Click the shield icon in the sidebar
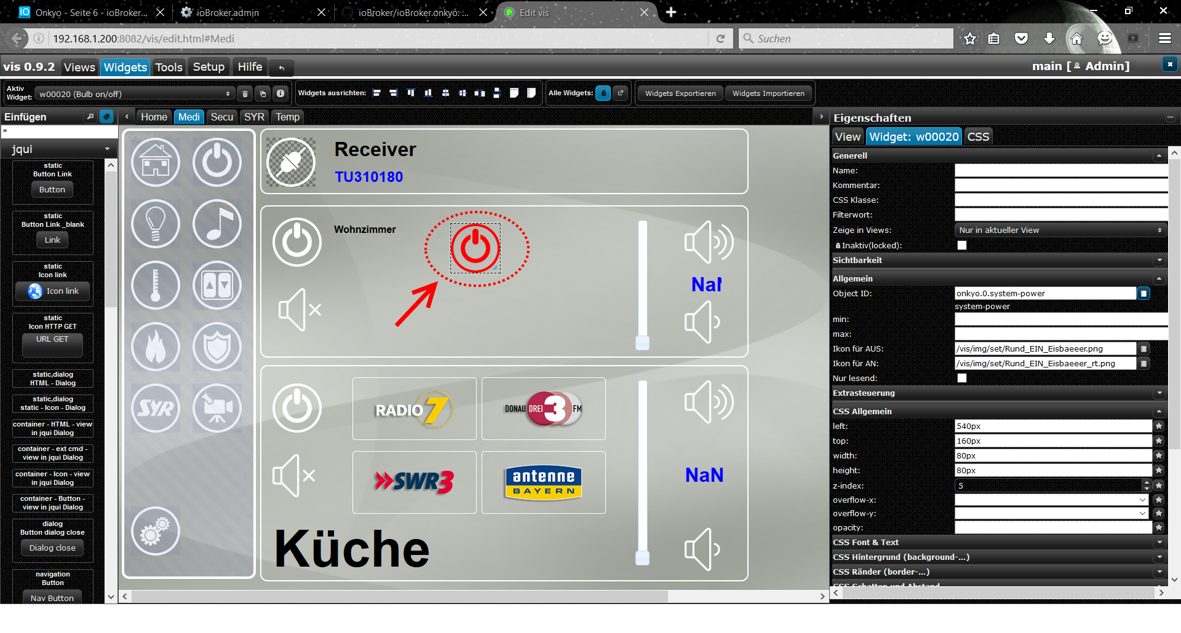The height and width of the screenshot is (633, 1181). [217, 347]
